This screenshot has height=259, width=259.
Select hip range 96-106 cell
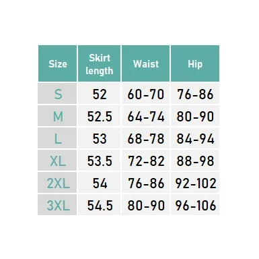[195, 205]
